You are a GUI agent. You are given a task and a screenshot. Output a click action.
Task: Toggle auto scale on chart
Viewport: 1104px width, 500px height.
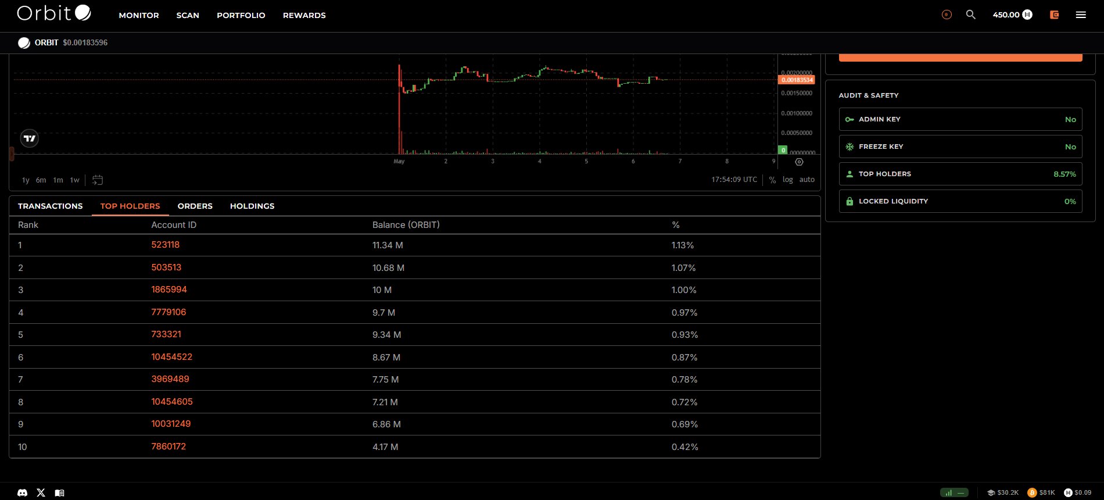click(807, 180)
